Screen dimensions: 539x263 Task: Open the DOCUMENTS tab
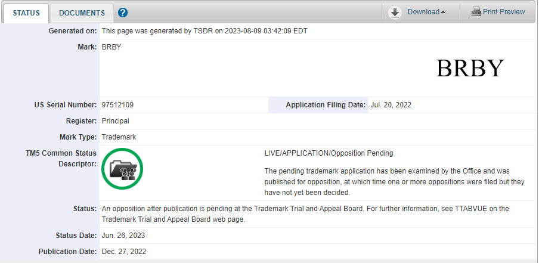82,13
